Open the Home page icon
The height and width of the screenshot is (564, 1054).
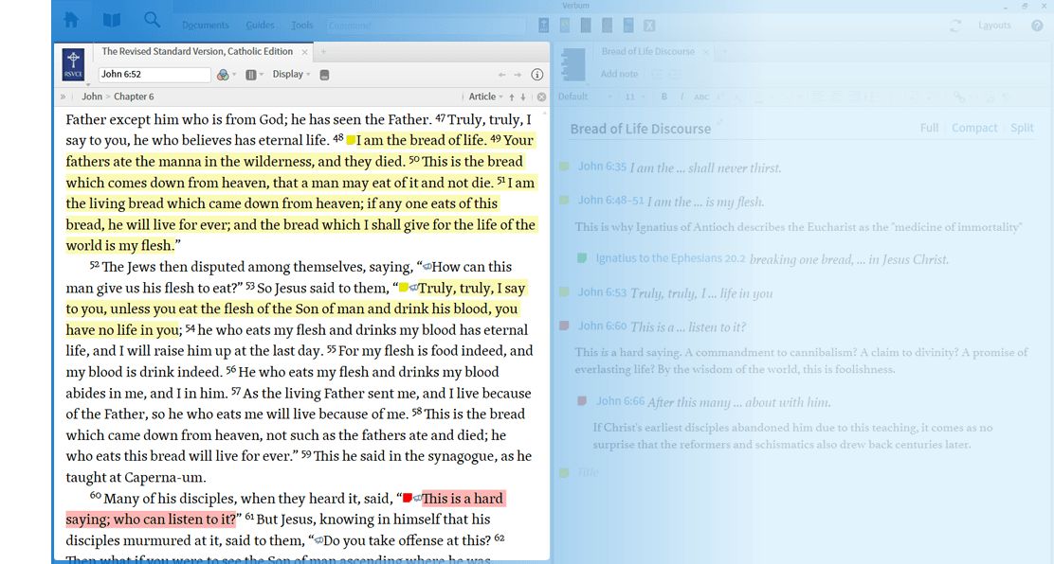click(71, 20)
